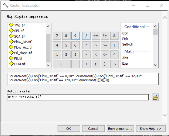169x136 pixels.
Task: Insert the Boolean Not (~) operator
Action: point(114,64)
